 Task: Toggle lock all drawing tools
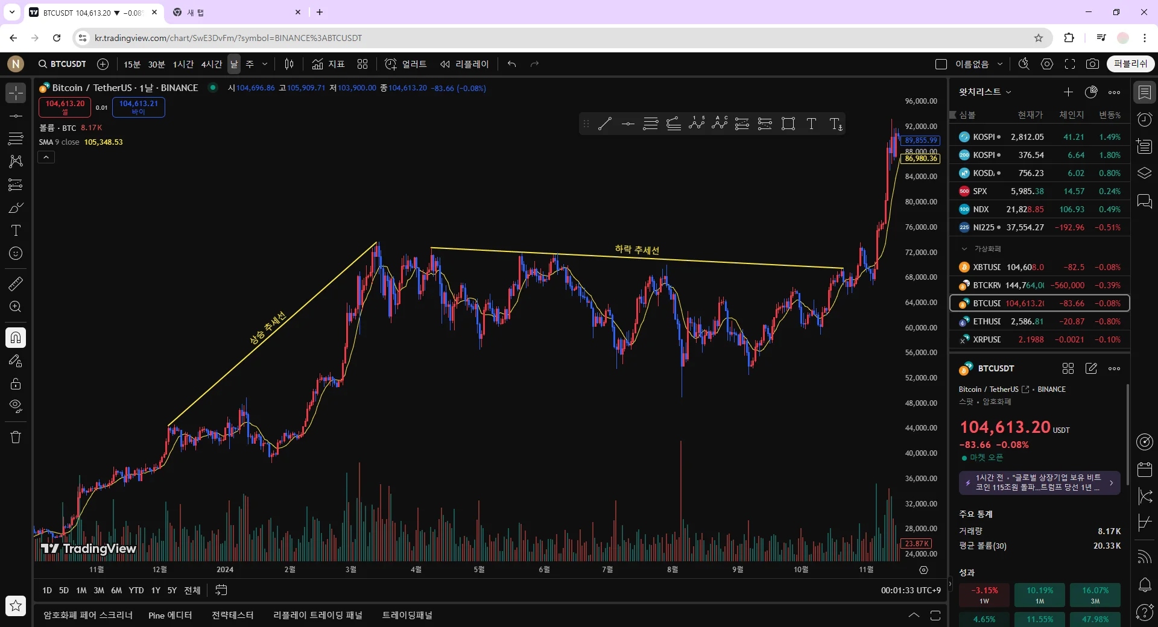[16, 383]
